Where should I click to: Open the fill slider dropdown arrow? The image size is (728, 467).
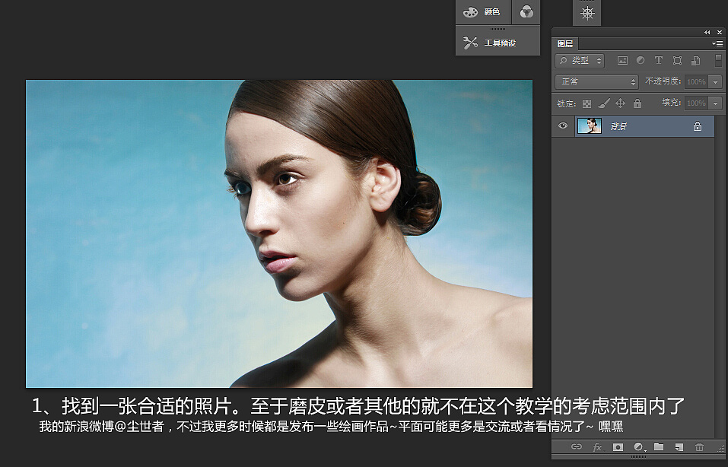[x=716, y=103]
